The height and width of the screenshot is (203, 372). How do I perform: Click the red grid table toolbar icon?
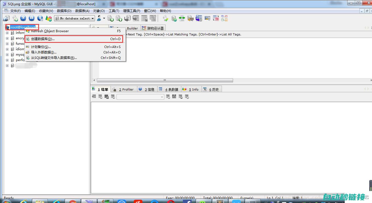click(x=216, y=18)
